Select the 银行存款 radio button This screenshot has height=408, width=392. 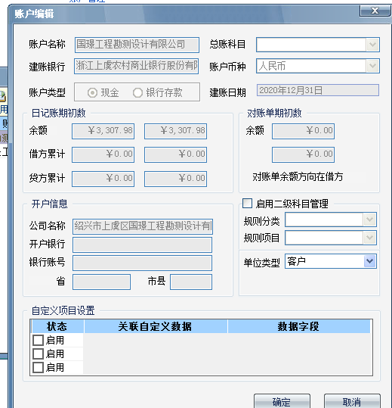click(x=138, y=92)
